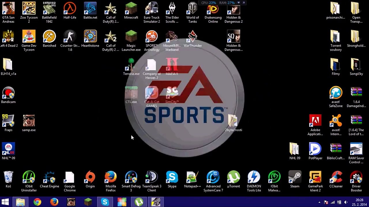Open the Torrent soubory folder
The width and height of the screenshot is (369, 207).
point(336,41)
